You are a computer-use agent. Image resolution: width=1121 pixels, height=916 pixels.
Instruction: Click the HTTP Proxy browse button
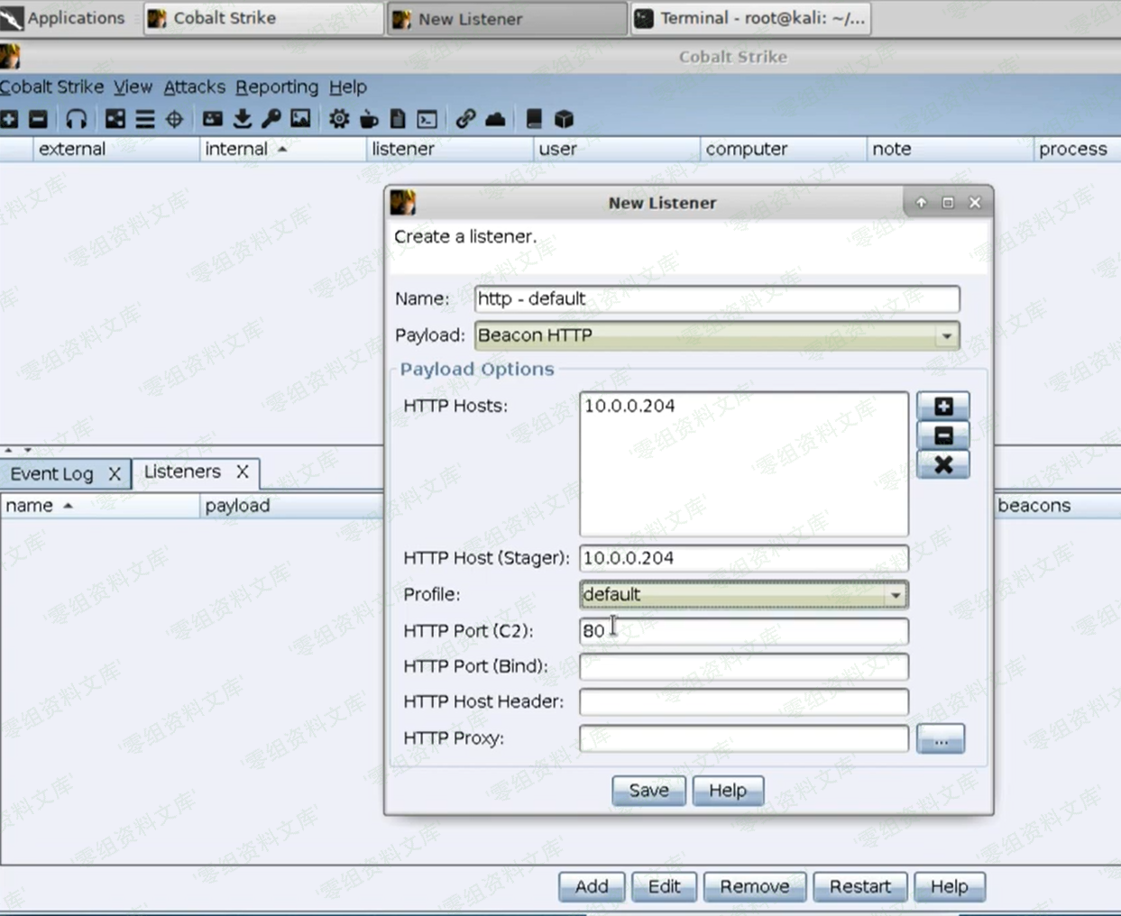coord(941,739)
